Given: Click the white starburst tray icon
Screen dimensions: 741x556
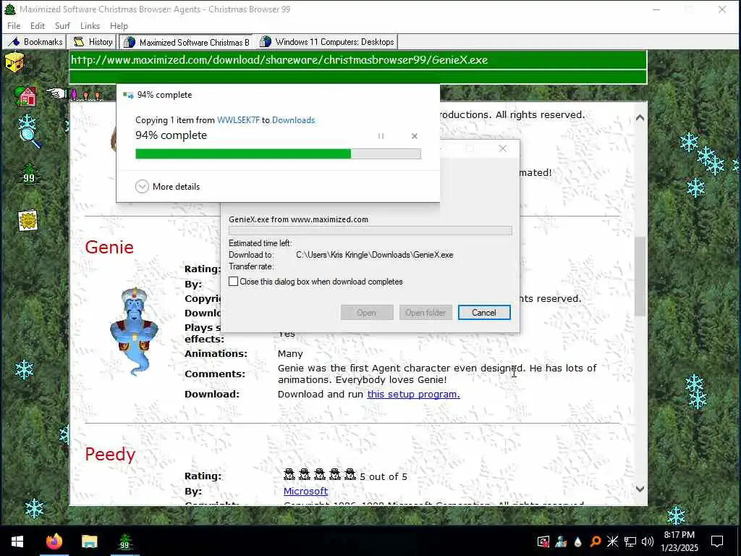Looking at the screenshot, I should (612, 542).
